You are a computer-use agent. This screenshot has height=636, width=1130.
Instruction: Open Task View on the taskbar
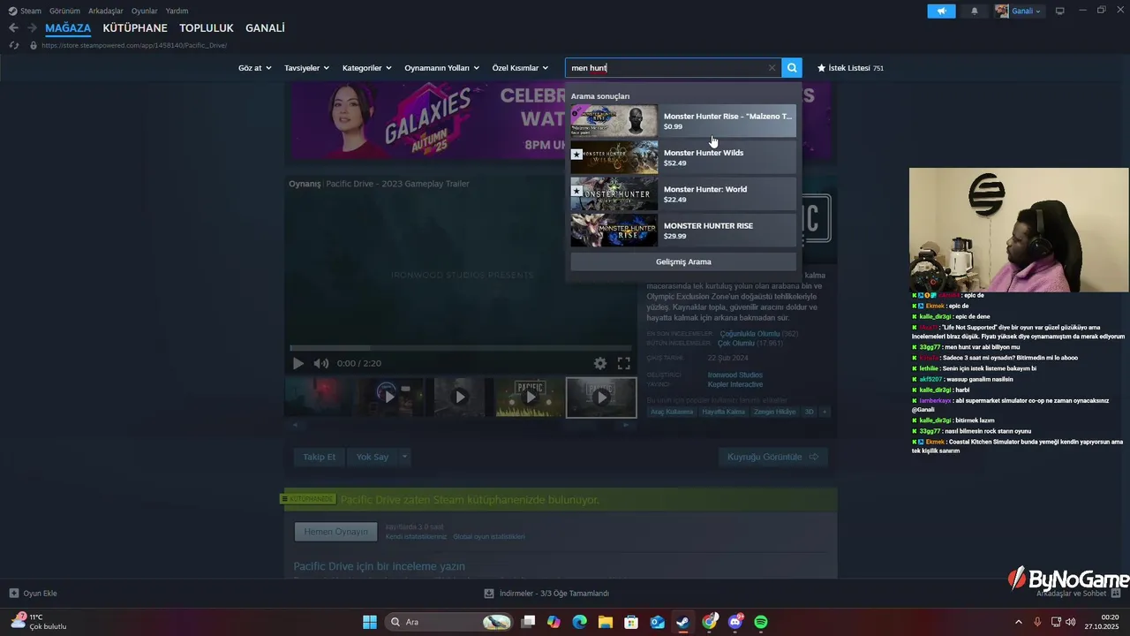(528, 622)
